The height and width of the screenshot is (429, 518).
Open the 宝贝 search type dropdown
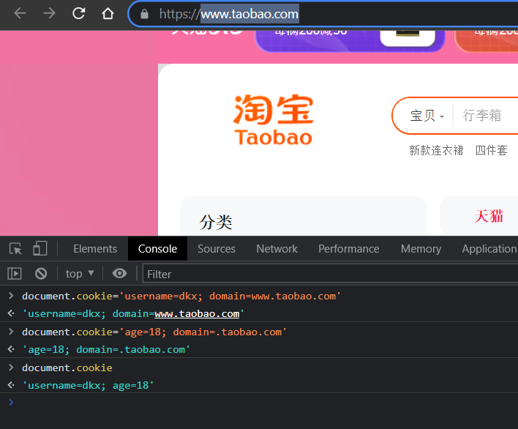427,116
